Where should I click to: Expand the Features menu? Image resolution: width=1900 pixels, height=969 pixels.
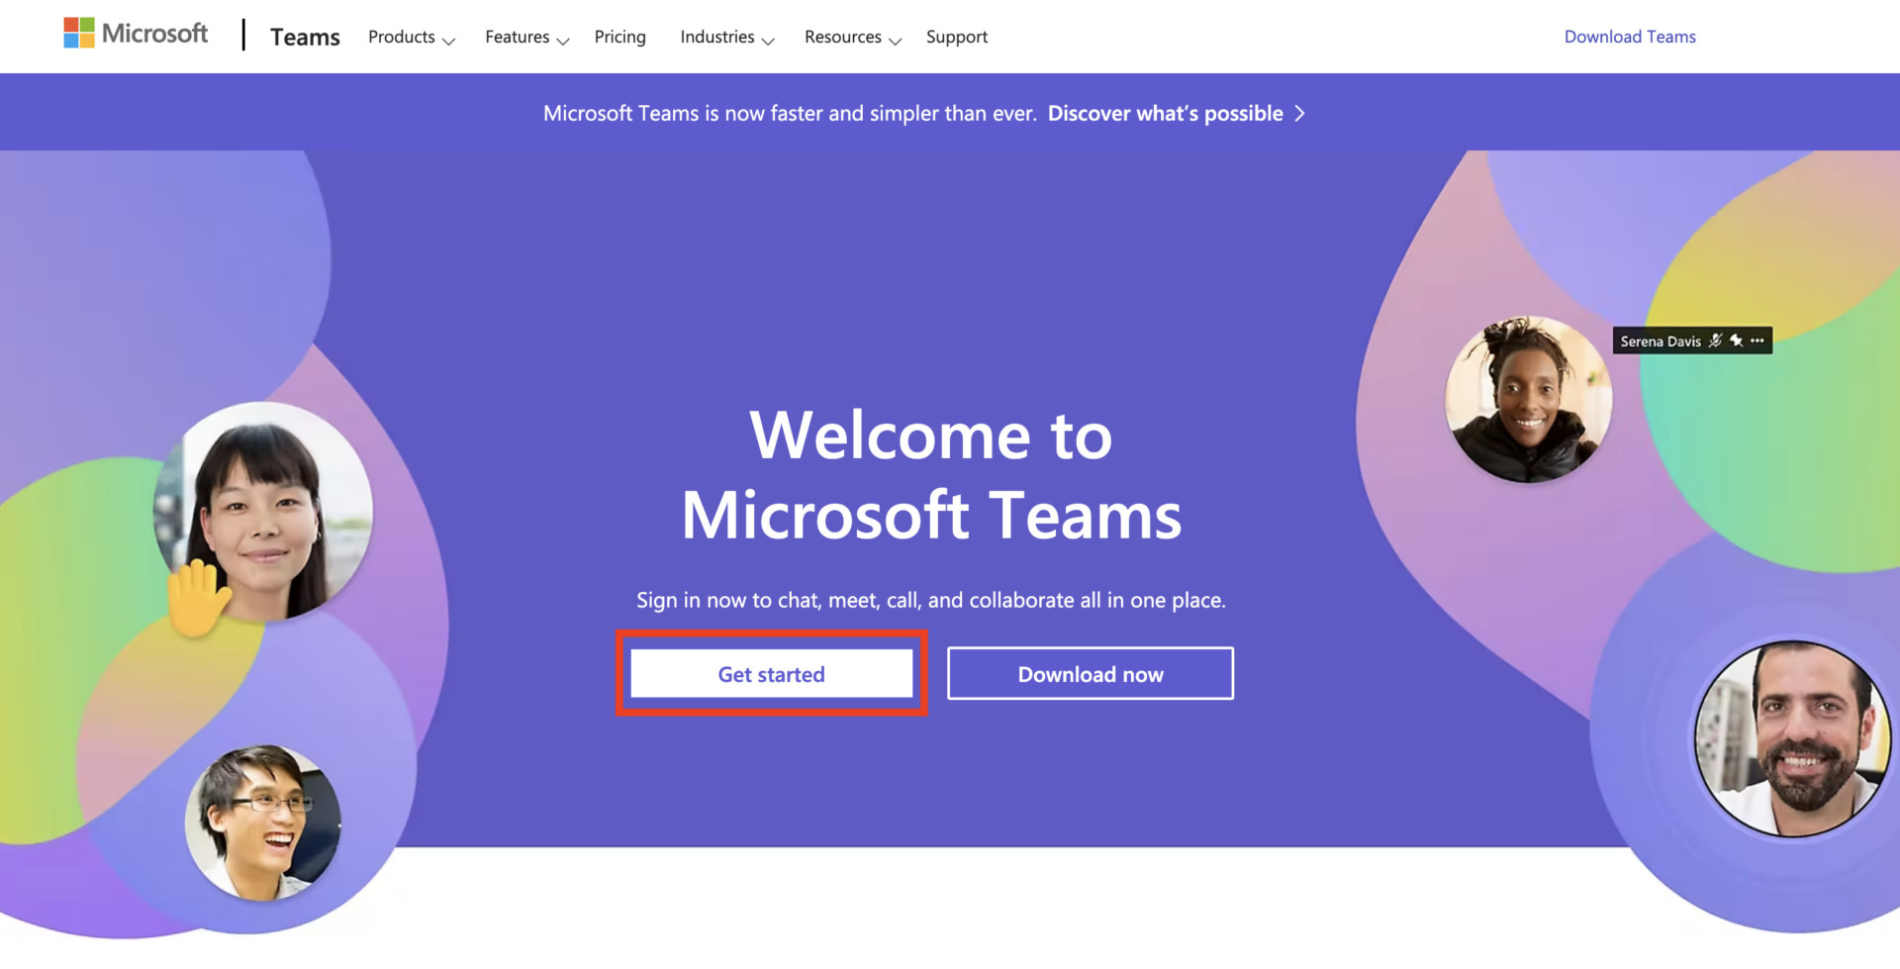click(525, 37)
